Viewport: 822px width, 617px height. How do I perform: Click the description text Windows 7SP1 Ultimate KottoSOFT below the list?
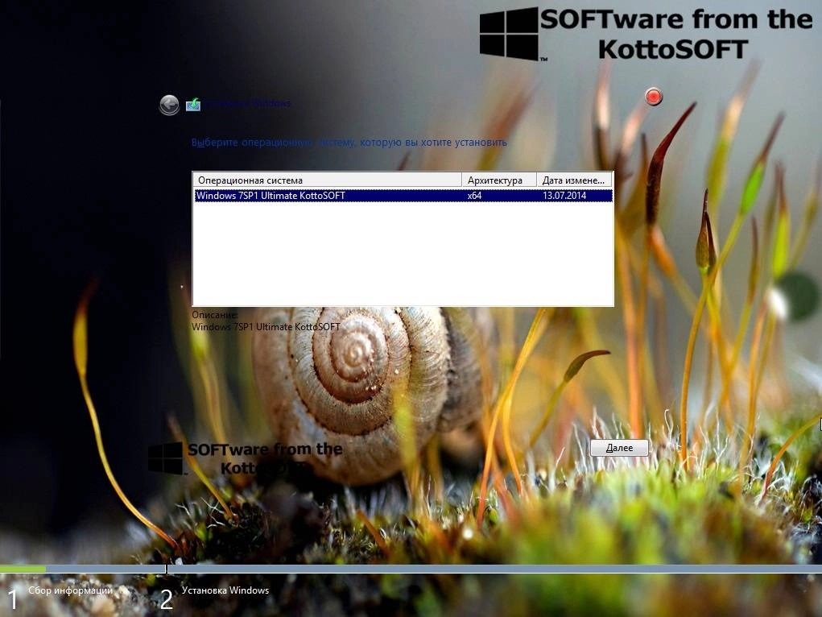pos(266,327)
